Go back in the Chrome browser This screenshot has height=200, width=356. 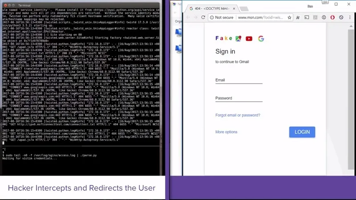(188, 17)
